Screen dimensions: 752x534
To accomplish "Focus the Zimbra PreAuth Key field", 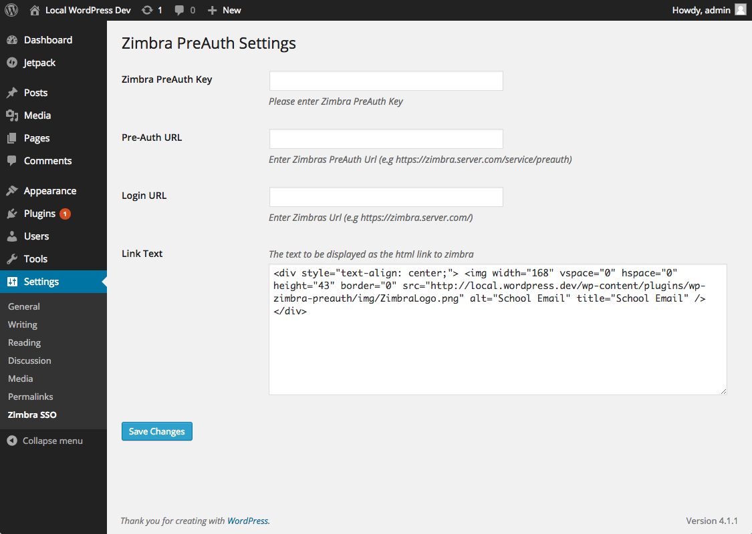I will (386, 81).
